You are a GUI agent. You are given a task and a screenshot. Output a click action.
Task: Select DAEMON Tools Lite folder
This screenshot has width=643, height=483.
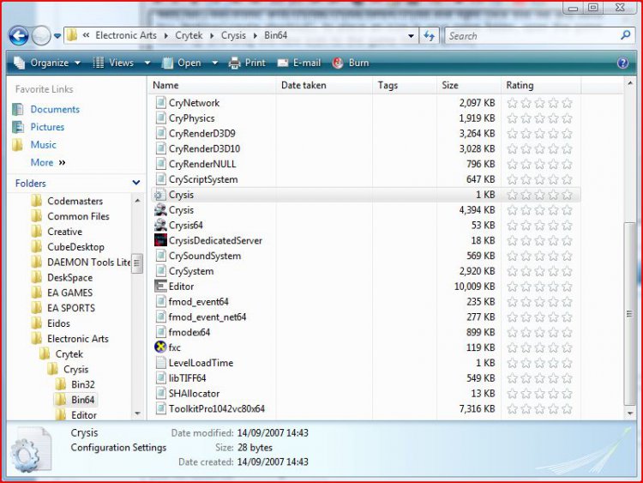tap(89, 263)
